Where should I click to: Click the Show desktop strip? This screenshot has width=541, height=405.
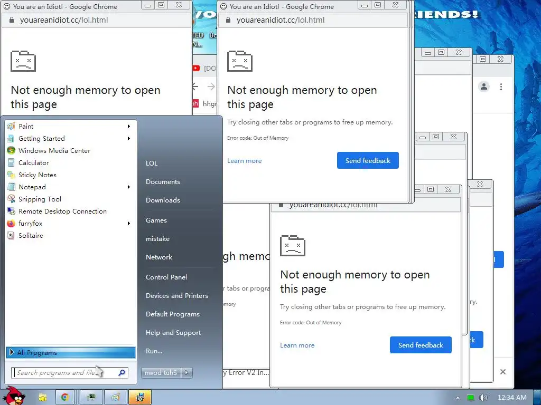[537, 398]
